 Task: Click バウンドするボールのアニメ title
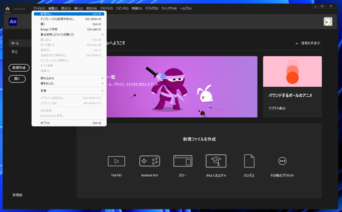point(290,95)
